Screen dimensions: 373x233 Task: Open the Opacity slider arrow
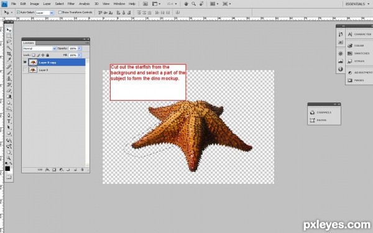(80, 48)
